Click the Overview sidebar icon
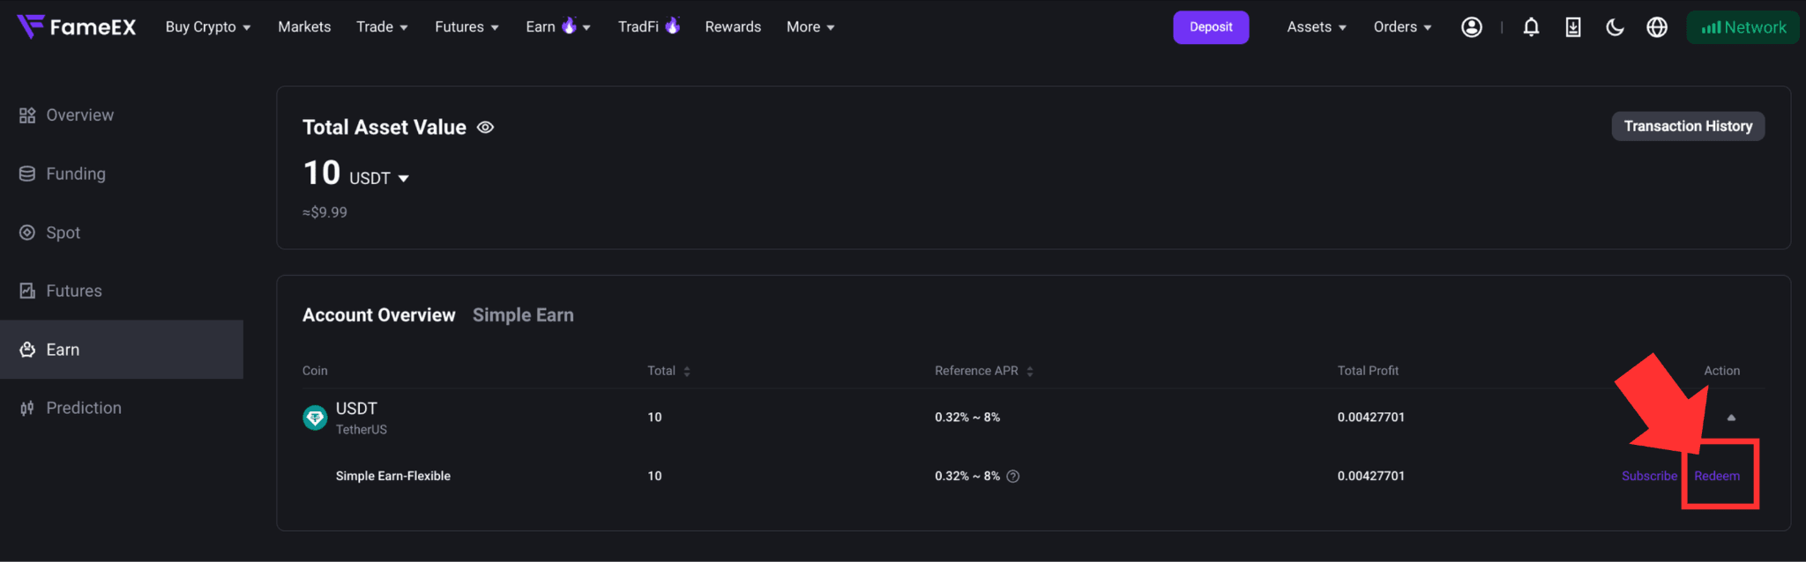The image size is (1806, 562). point(27,115)
